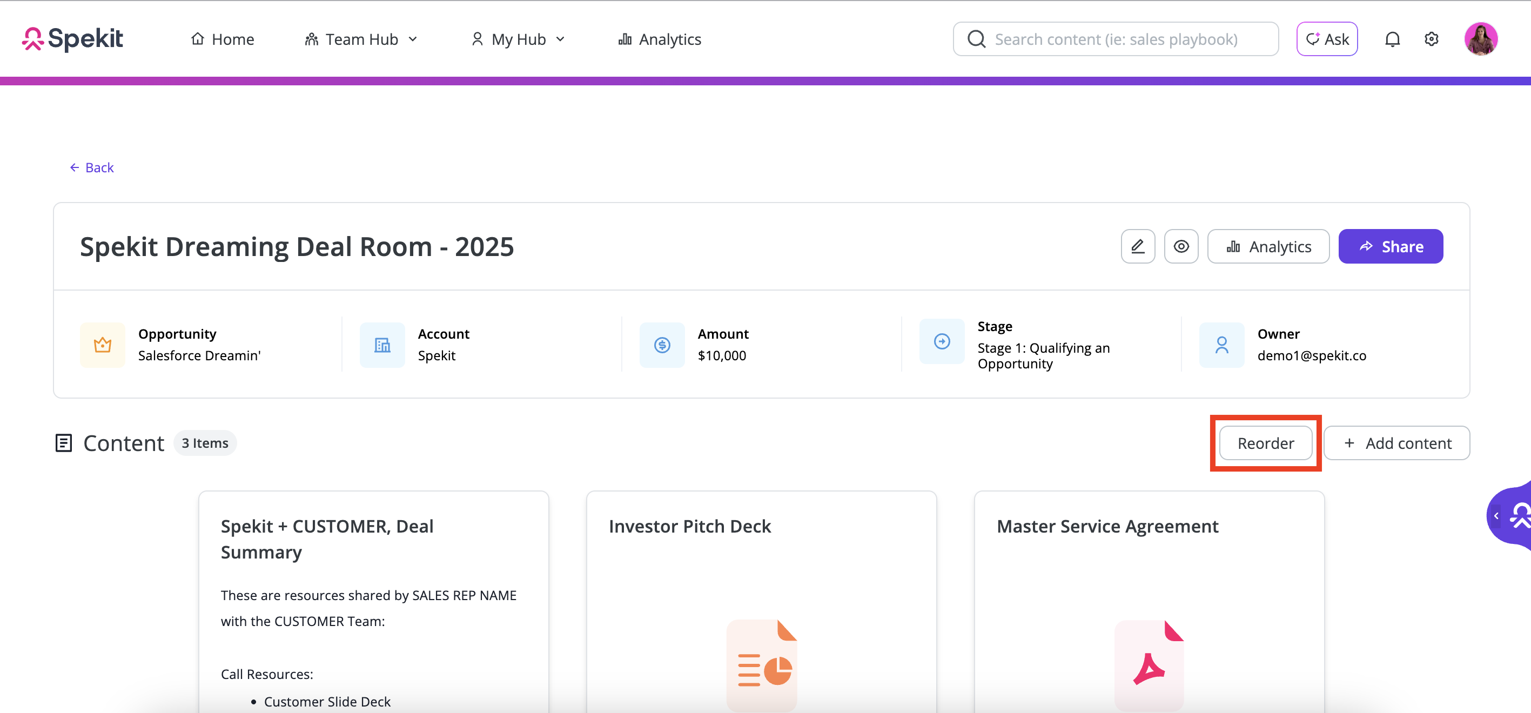Click the Customer Slide Deck bullet item

[x=327, y=702]
